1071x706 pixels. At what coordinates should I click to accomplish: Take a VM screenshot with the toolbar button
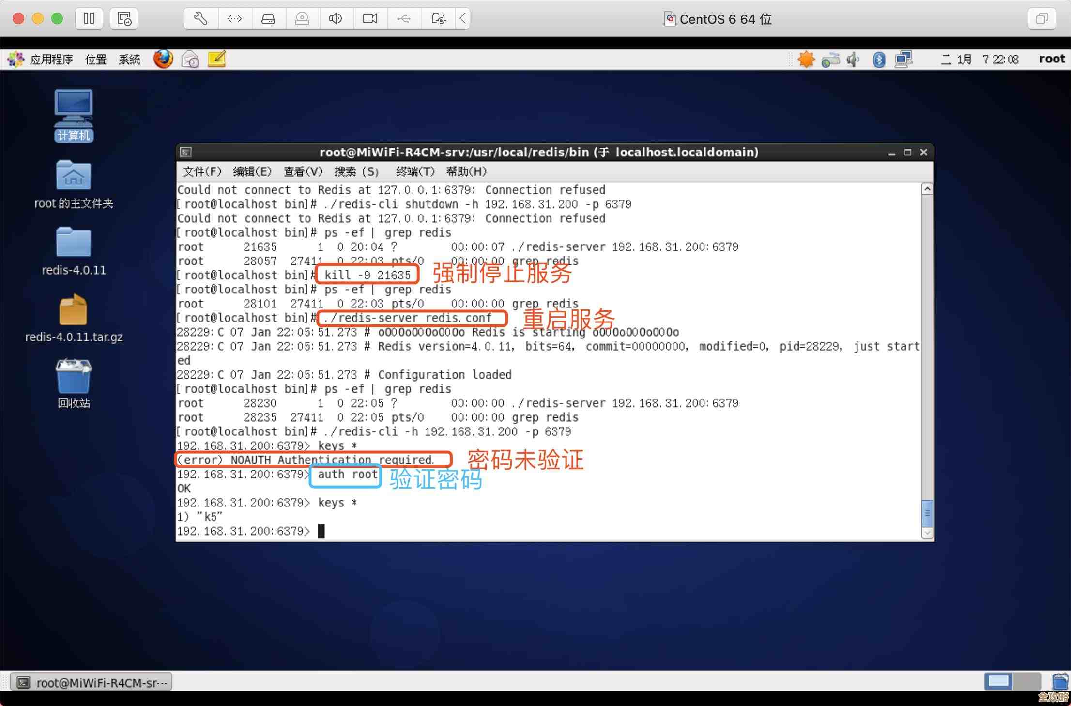[123, 18]
